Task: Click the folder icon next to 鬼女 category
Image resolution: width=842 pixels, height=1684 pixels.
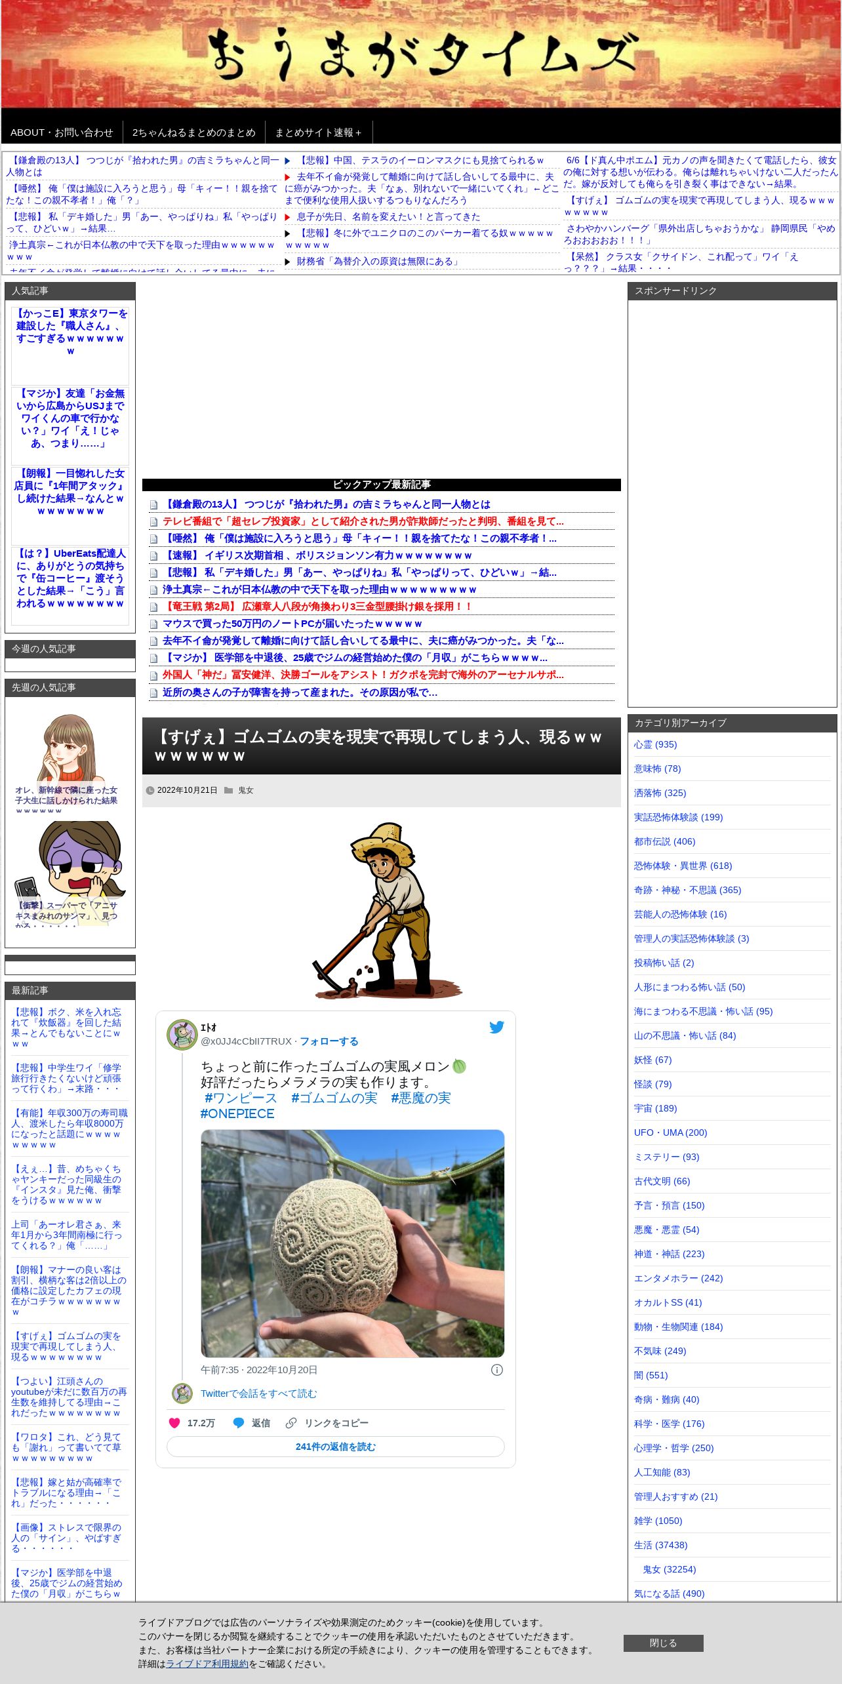Action: pos(228,790)
